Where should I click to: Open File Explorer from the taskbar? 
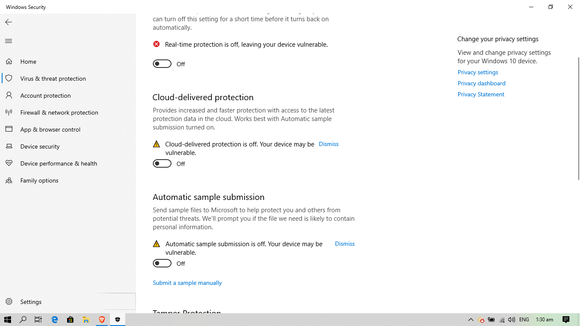point(86,320)
